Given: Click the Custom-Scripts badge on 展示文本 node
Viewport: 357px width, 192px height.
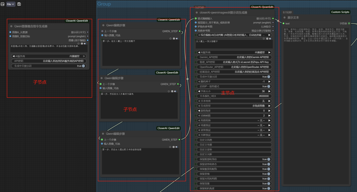Looking at the screenshot, I should (340, 12).
